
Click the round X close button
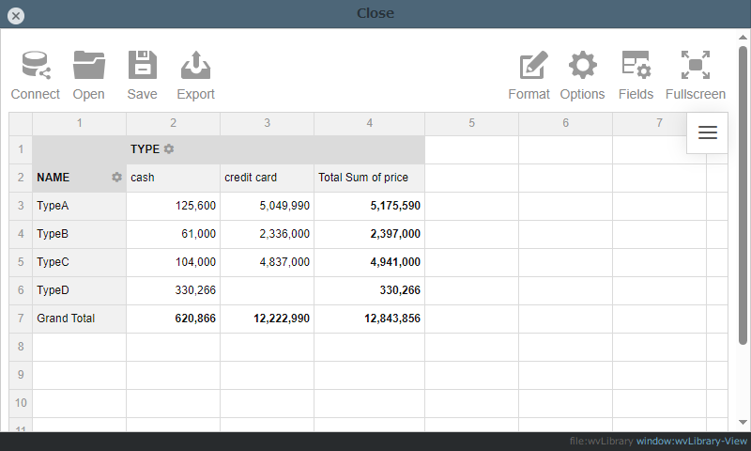pos(16,15)
